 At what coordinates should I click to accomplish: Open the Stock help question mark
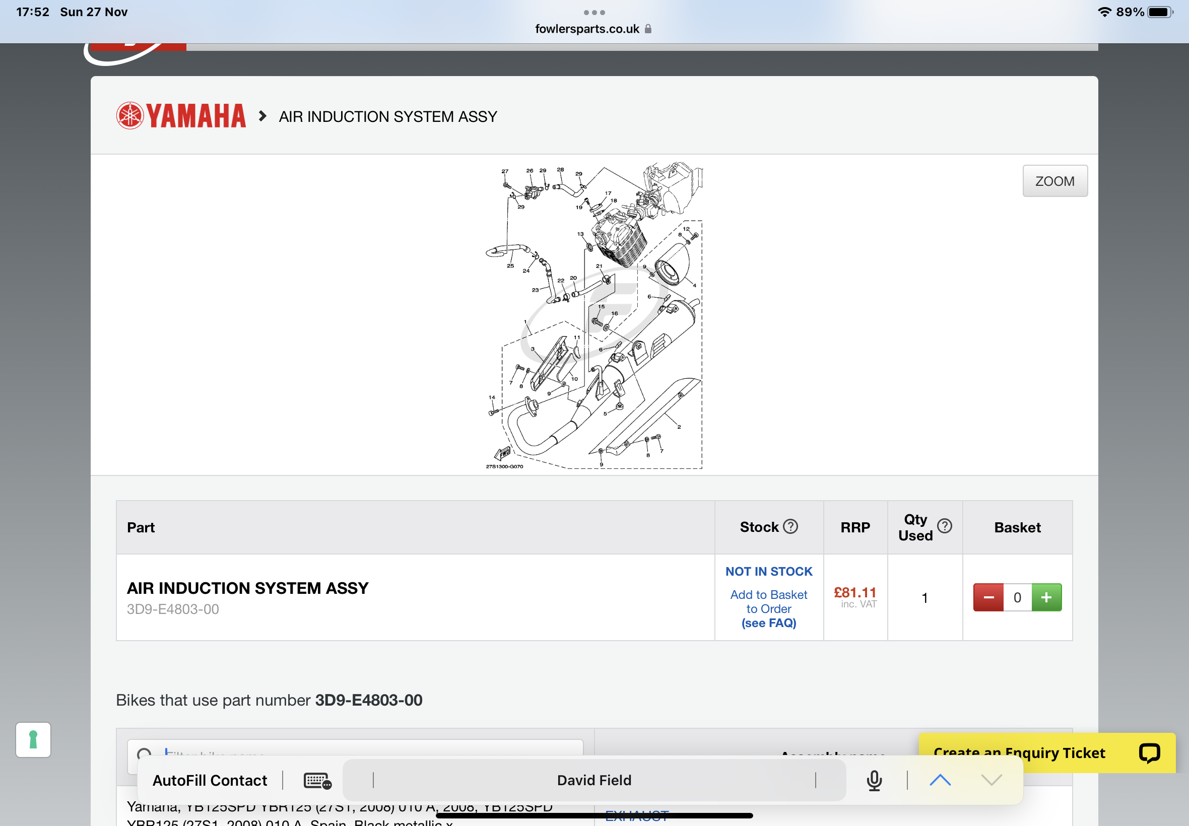[x=790, y=526]
